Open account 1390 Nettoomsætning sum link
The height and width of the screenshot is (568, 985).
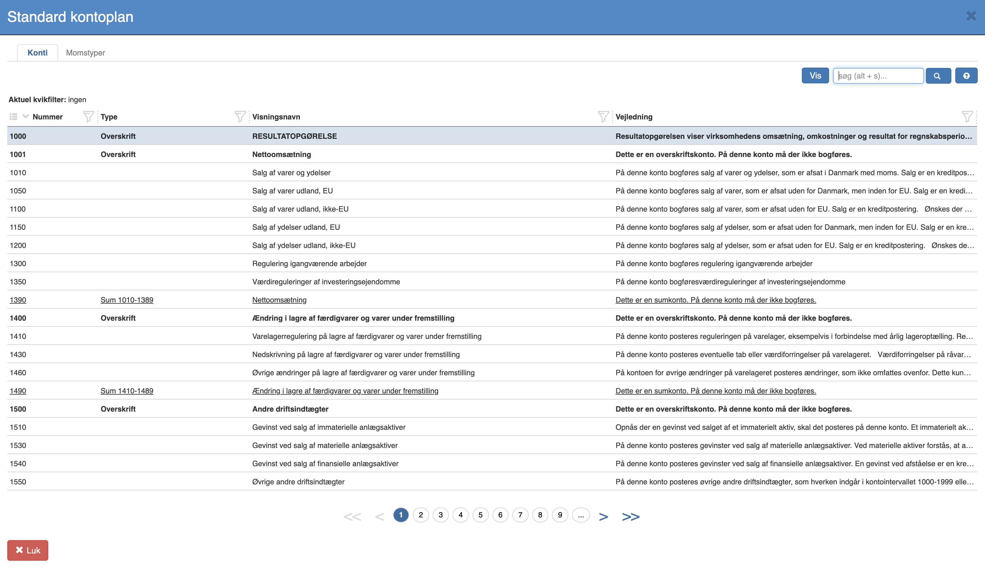click(x=279, y=300)
